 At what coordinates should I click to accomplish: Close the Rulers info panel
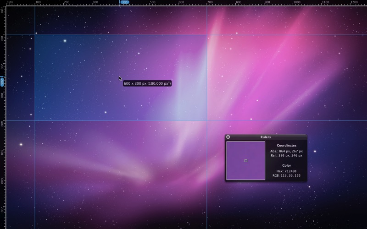228,137
